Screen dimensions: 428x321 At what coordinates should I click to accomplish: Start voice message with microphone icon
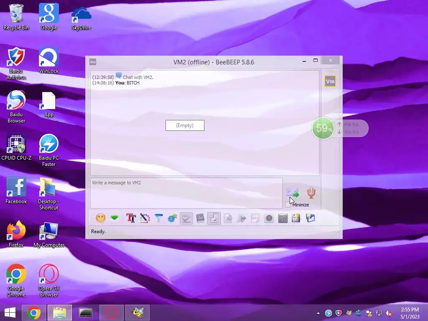(311, 193)
